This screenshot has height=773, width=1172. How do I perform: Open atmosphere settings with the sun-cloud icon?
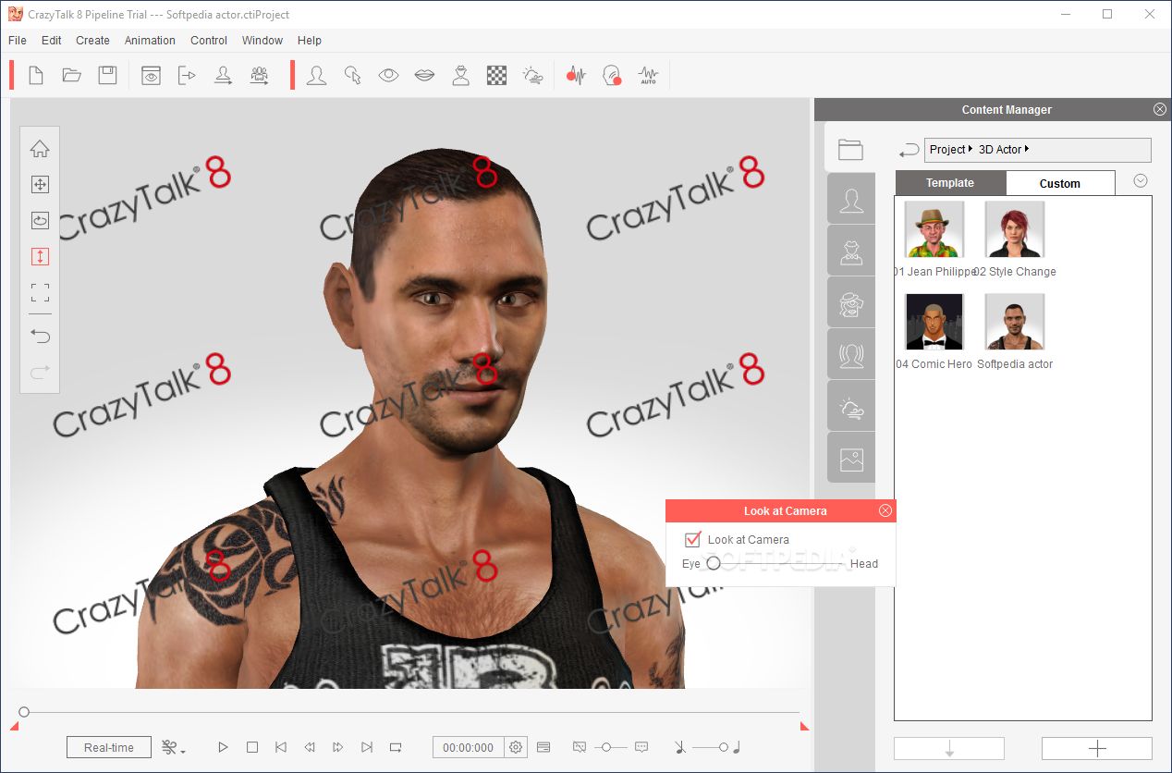tap(533, 76)
